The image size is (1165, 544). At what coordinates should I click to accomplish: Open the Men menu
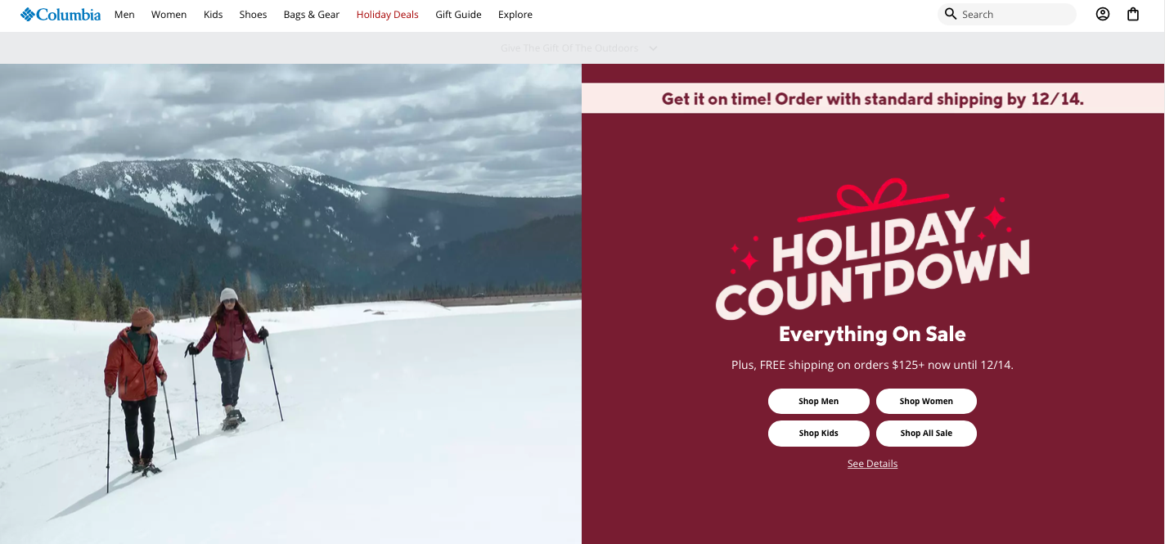(124, 15)
